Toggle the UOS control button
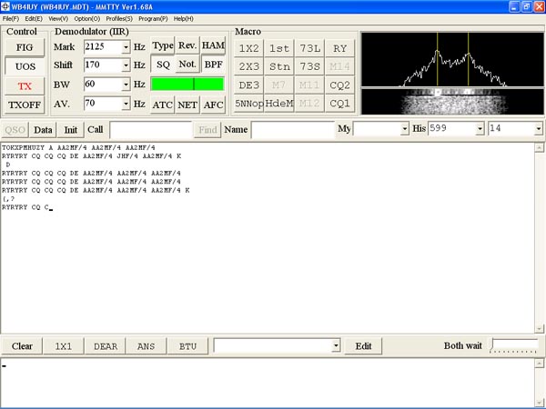Image resolution: width=546 pixels, height=409 pixels. 25,66
